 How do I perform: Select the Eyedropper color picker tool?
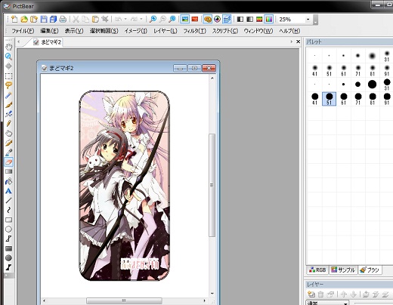click(x=8, y=152)
